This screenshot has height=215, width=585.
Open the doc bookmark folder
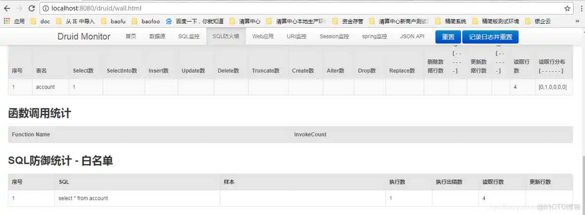(40, 21)
